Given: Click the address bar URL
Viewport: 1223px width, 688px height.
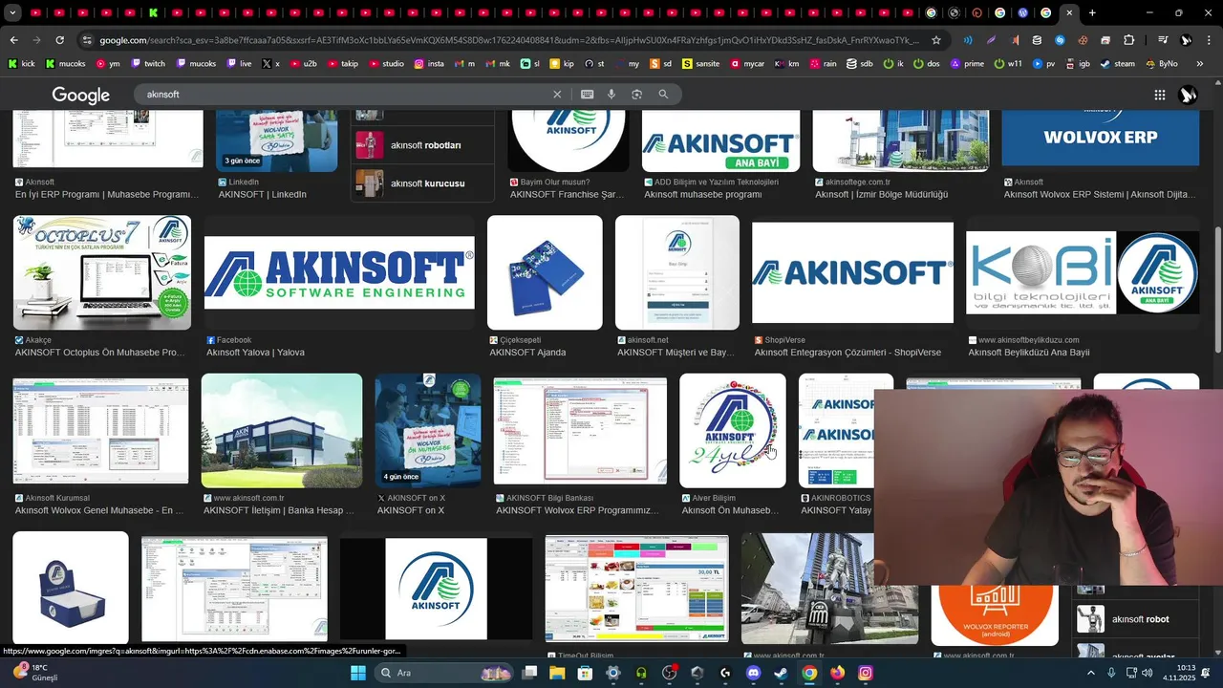Looking at the screenshot, I should pos(508,40).
